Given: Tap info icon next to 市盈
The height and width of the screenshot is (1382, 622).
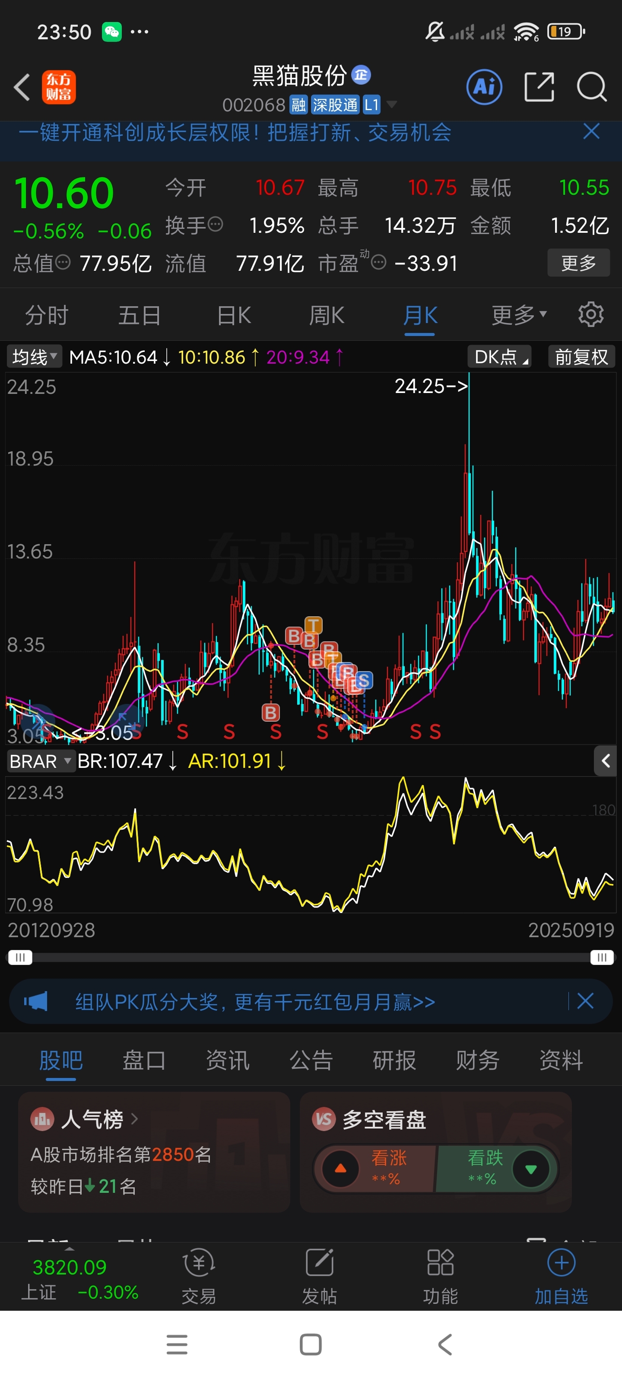Looking at the screenshot, I should pyautogui.click(x=378, y=262).
